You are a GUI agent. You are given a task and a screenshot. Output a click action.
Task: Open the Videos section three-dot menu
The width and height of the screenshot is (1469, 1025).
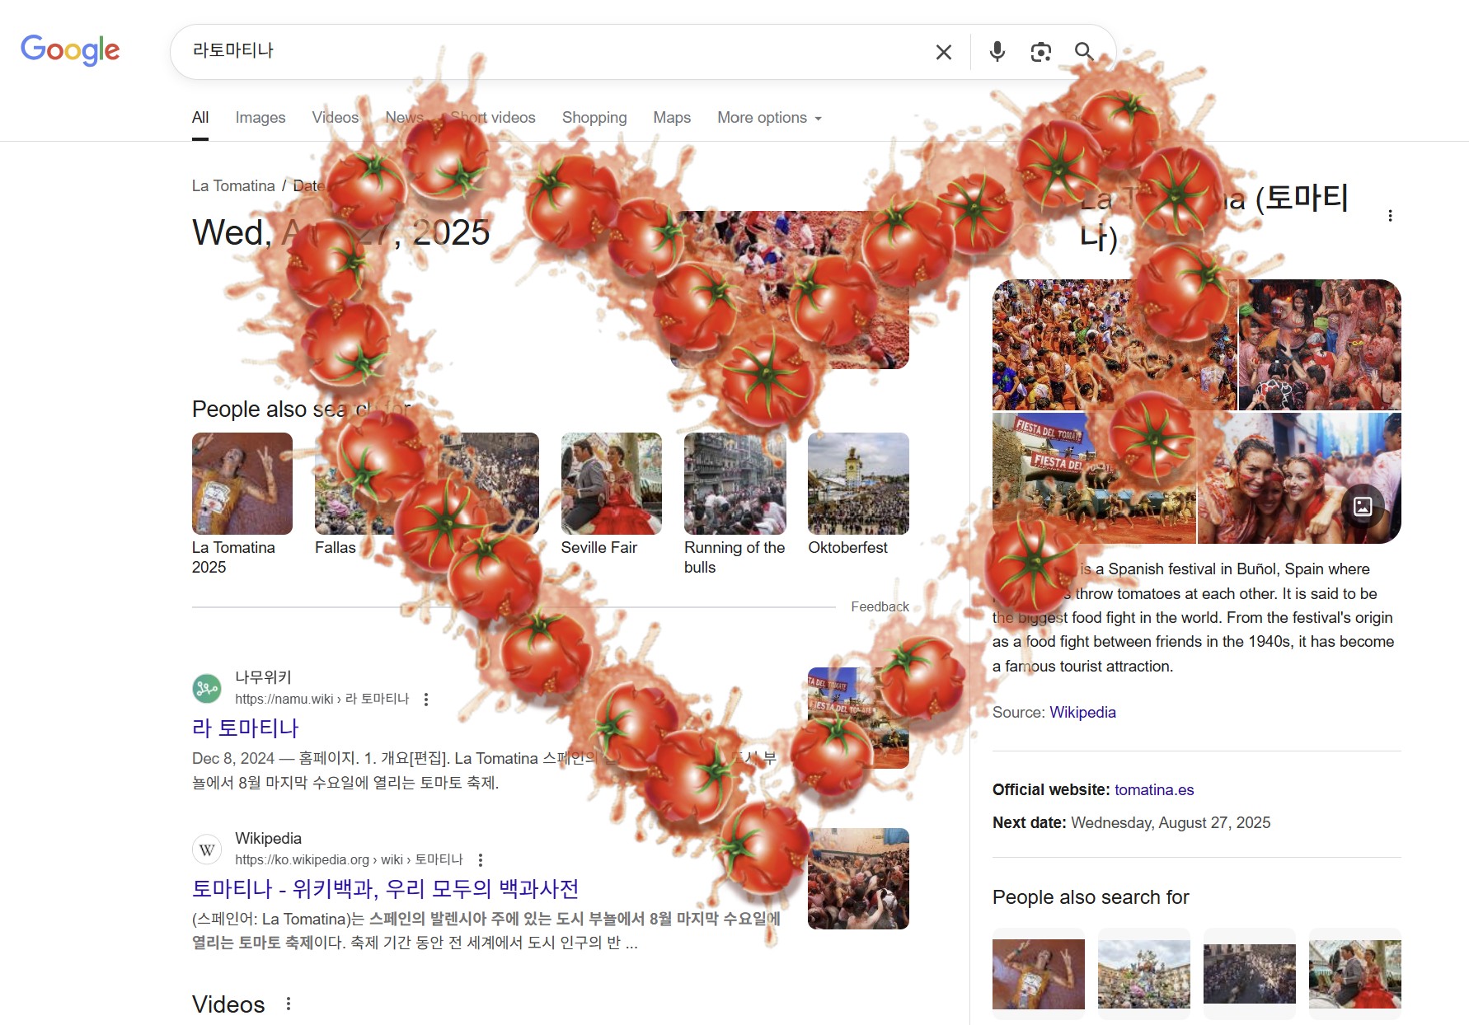[x=289, y=1004]
